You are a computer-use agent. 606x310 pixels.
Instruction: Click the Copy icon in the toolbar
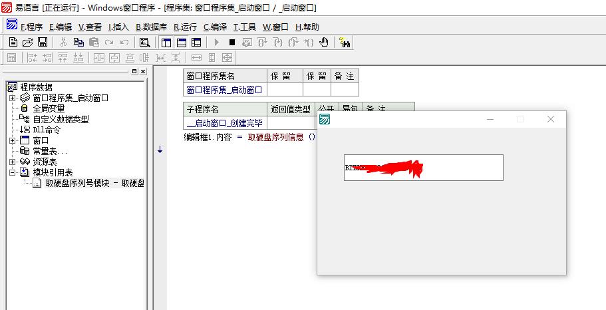tap(79, 42)
